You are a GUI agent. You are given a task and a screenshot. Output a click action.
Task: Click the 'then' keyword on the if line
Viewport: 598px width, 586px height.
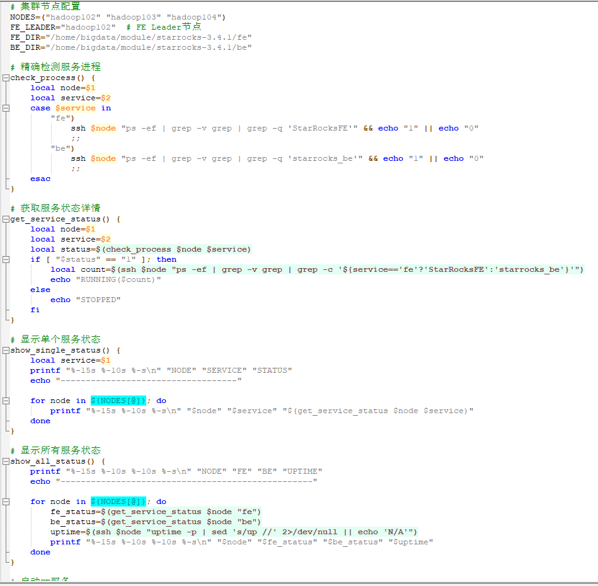coord(166,260)
